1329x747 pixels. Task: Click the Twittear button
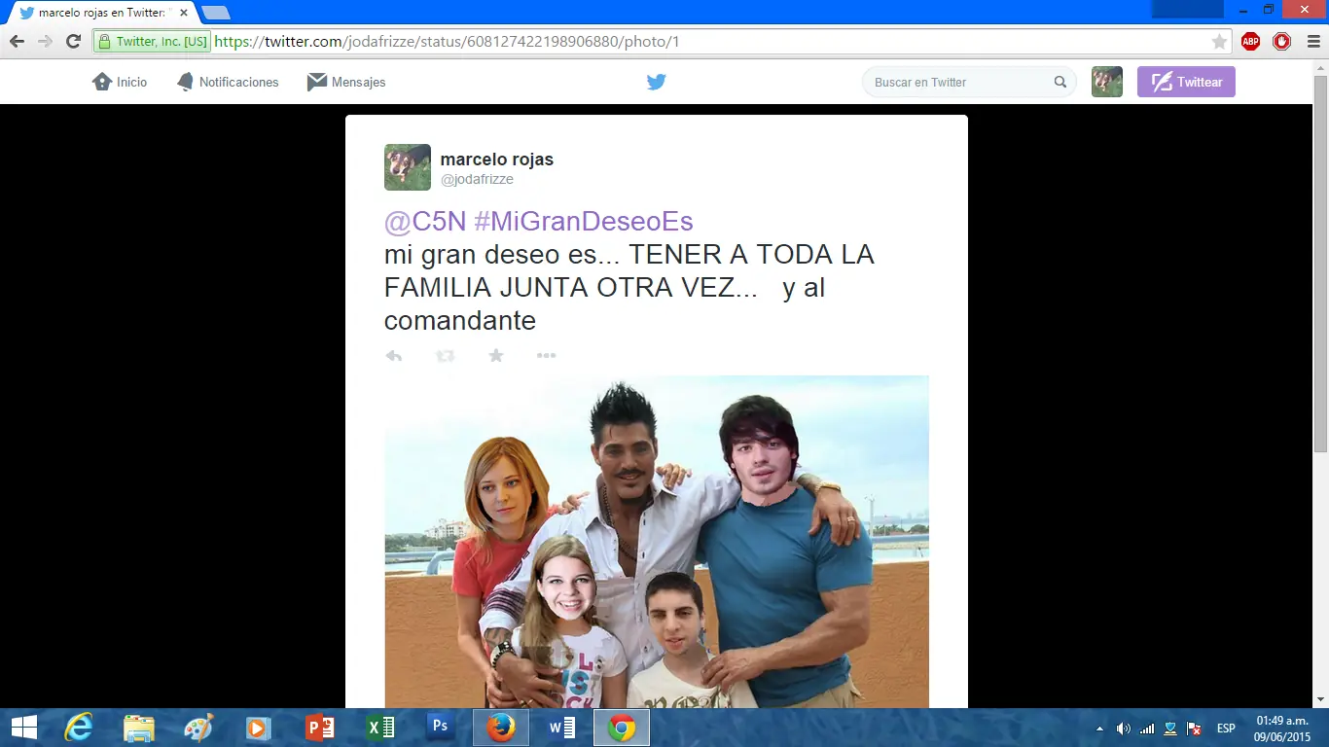1186,82
